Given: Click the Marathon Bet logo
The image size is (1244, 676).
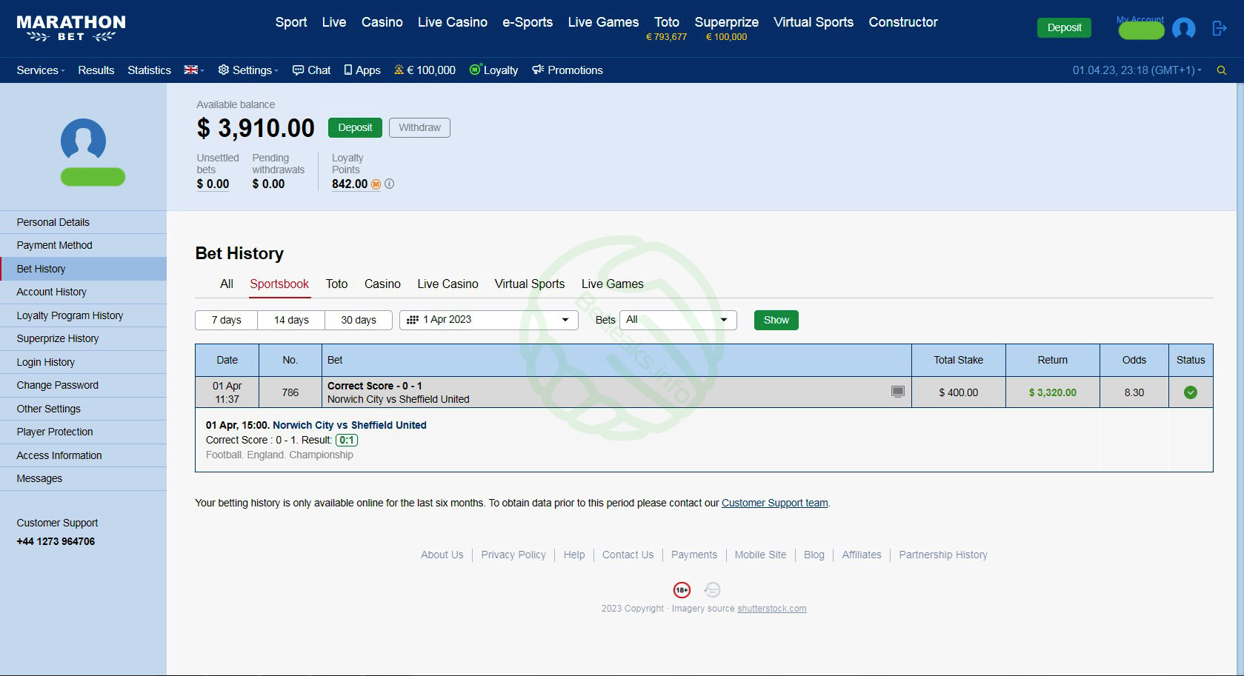Looking at the screenshot, I should pos(71,28).
